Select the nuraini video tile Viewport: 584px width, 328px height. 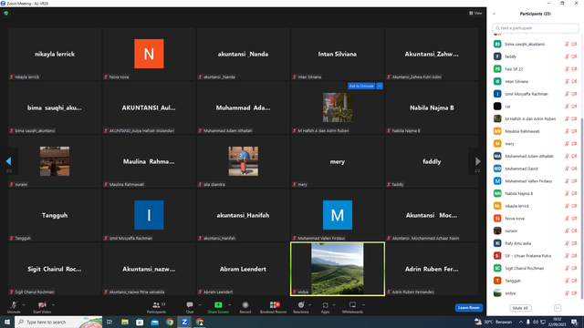55,161
